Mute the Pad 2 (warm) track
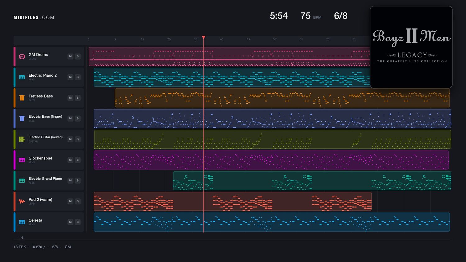The height and width of the screenshot is (262, 466). point(70,201)
